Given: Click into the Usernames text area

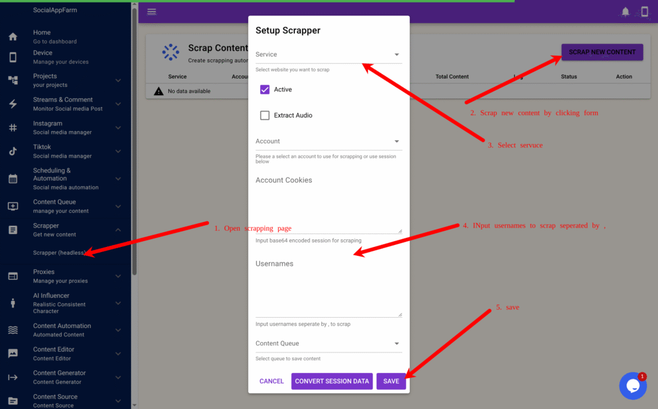Looking at the screenshot, I should [x=328, y=289].
